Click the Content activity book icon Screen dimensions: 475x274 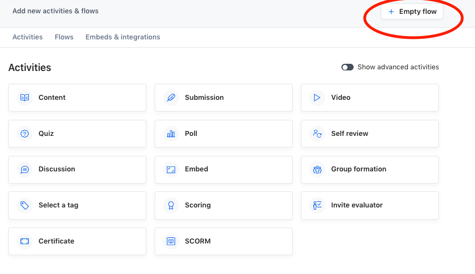point(24,98)
